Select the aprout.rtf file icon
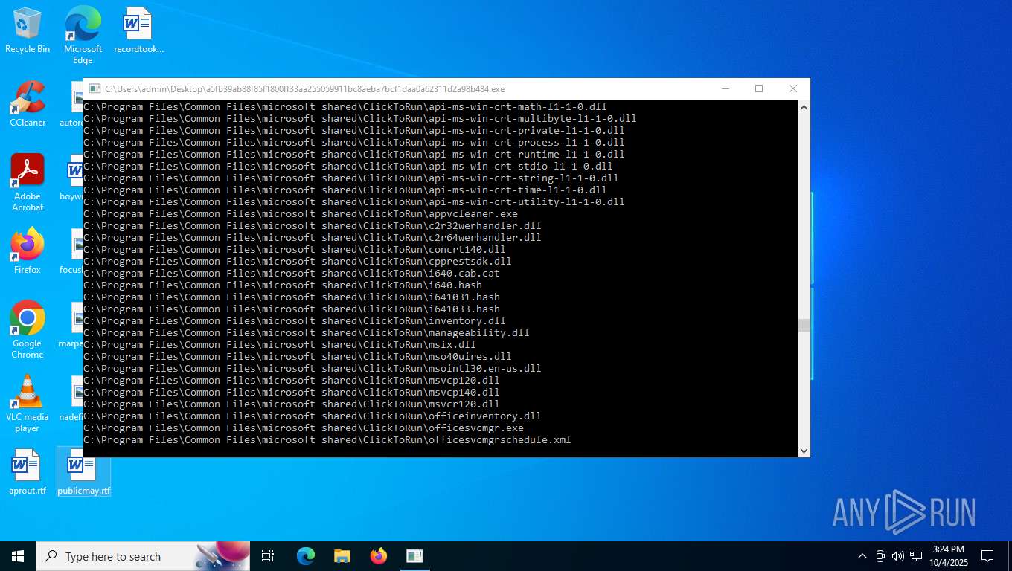 pos(28,472)
